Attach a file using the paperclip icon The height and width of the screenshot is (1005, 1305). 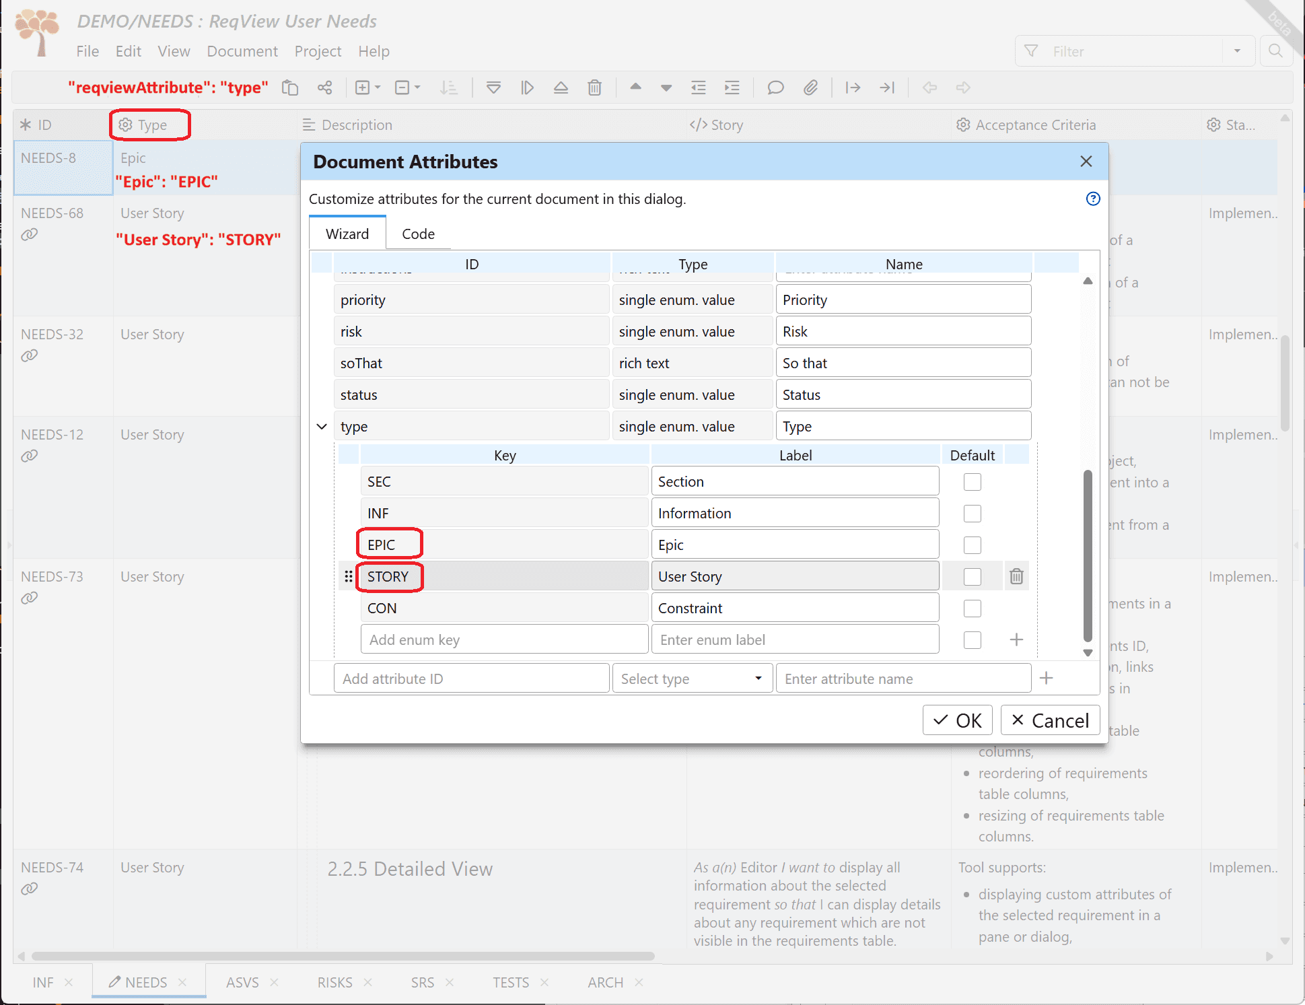[x=811, y=88]
